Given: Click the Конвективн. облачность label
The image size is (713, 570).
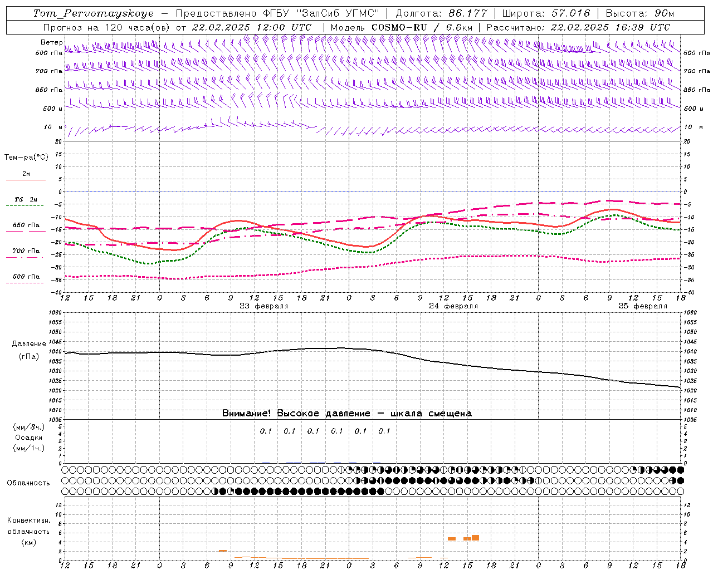Looking at the screenshot, I should coord(28,525).
